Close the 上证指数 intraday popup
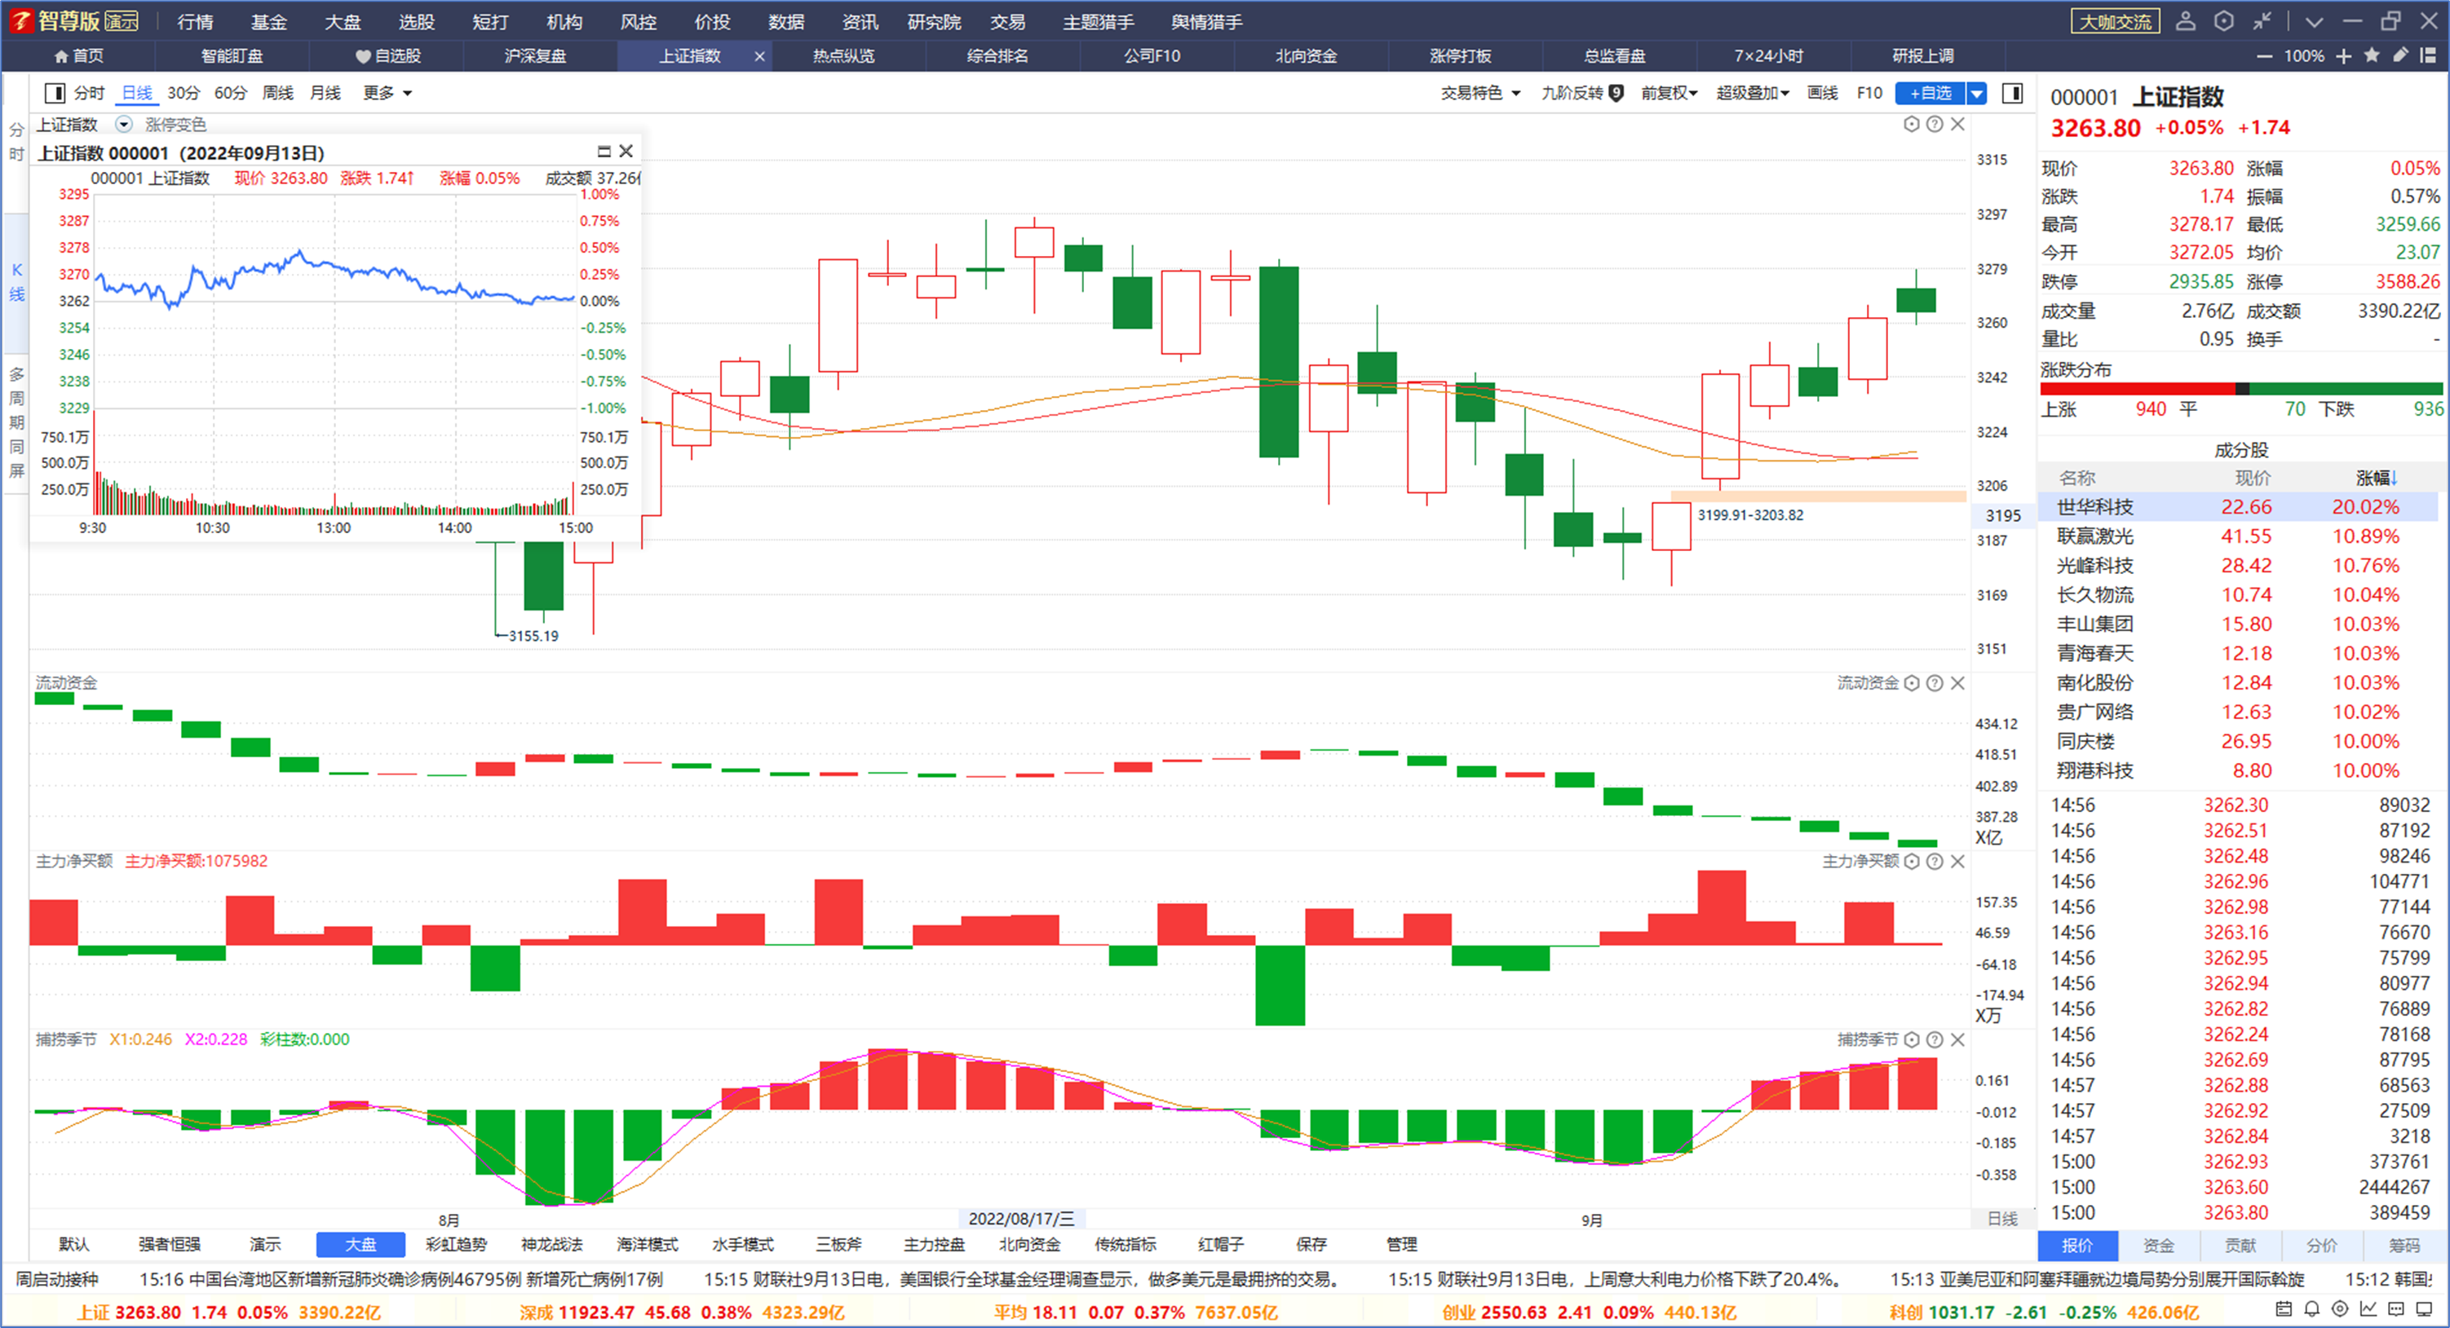The width and height of the screenshot is (2450, 1328). pos(626,151)
